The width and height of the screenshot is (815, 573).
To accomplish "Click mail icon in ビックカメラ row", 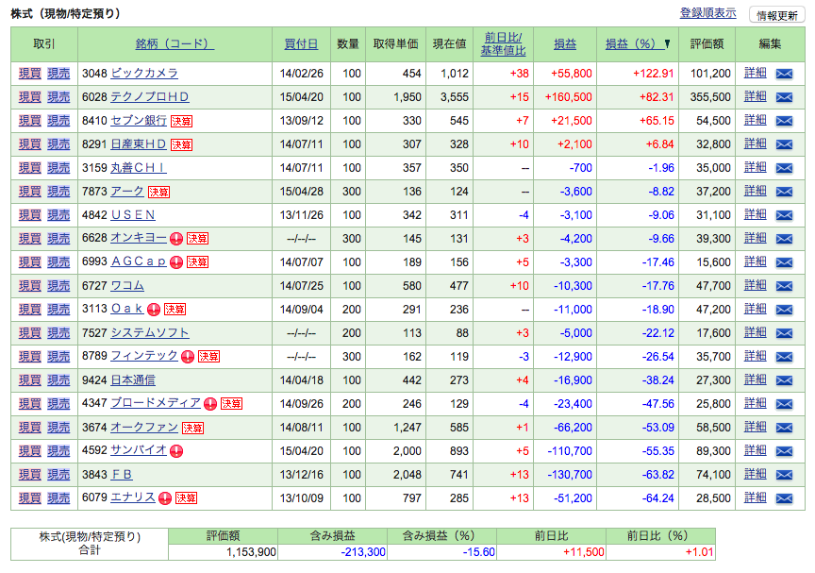I will click(x=784, y=74).
